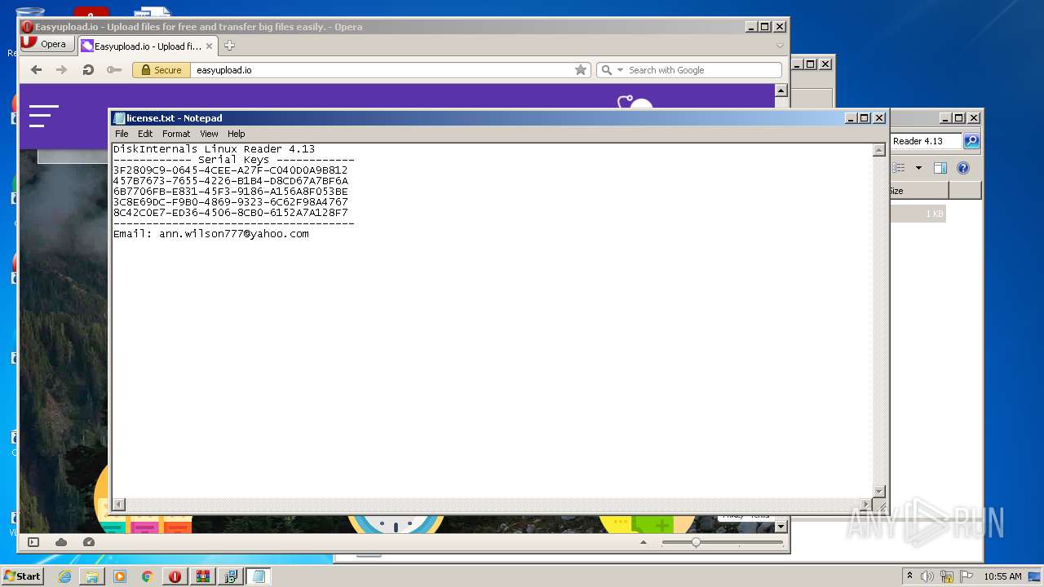This screenshot has height=587, width=1044.
Task: Click serial key starting with 3C8E69DC
Action: pos(231,202)
